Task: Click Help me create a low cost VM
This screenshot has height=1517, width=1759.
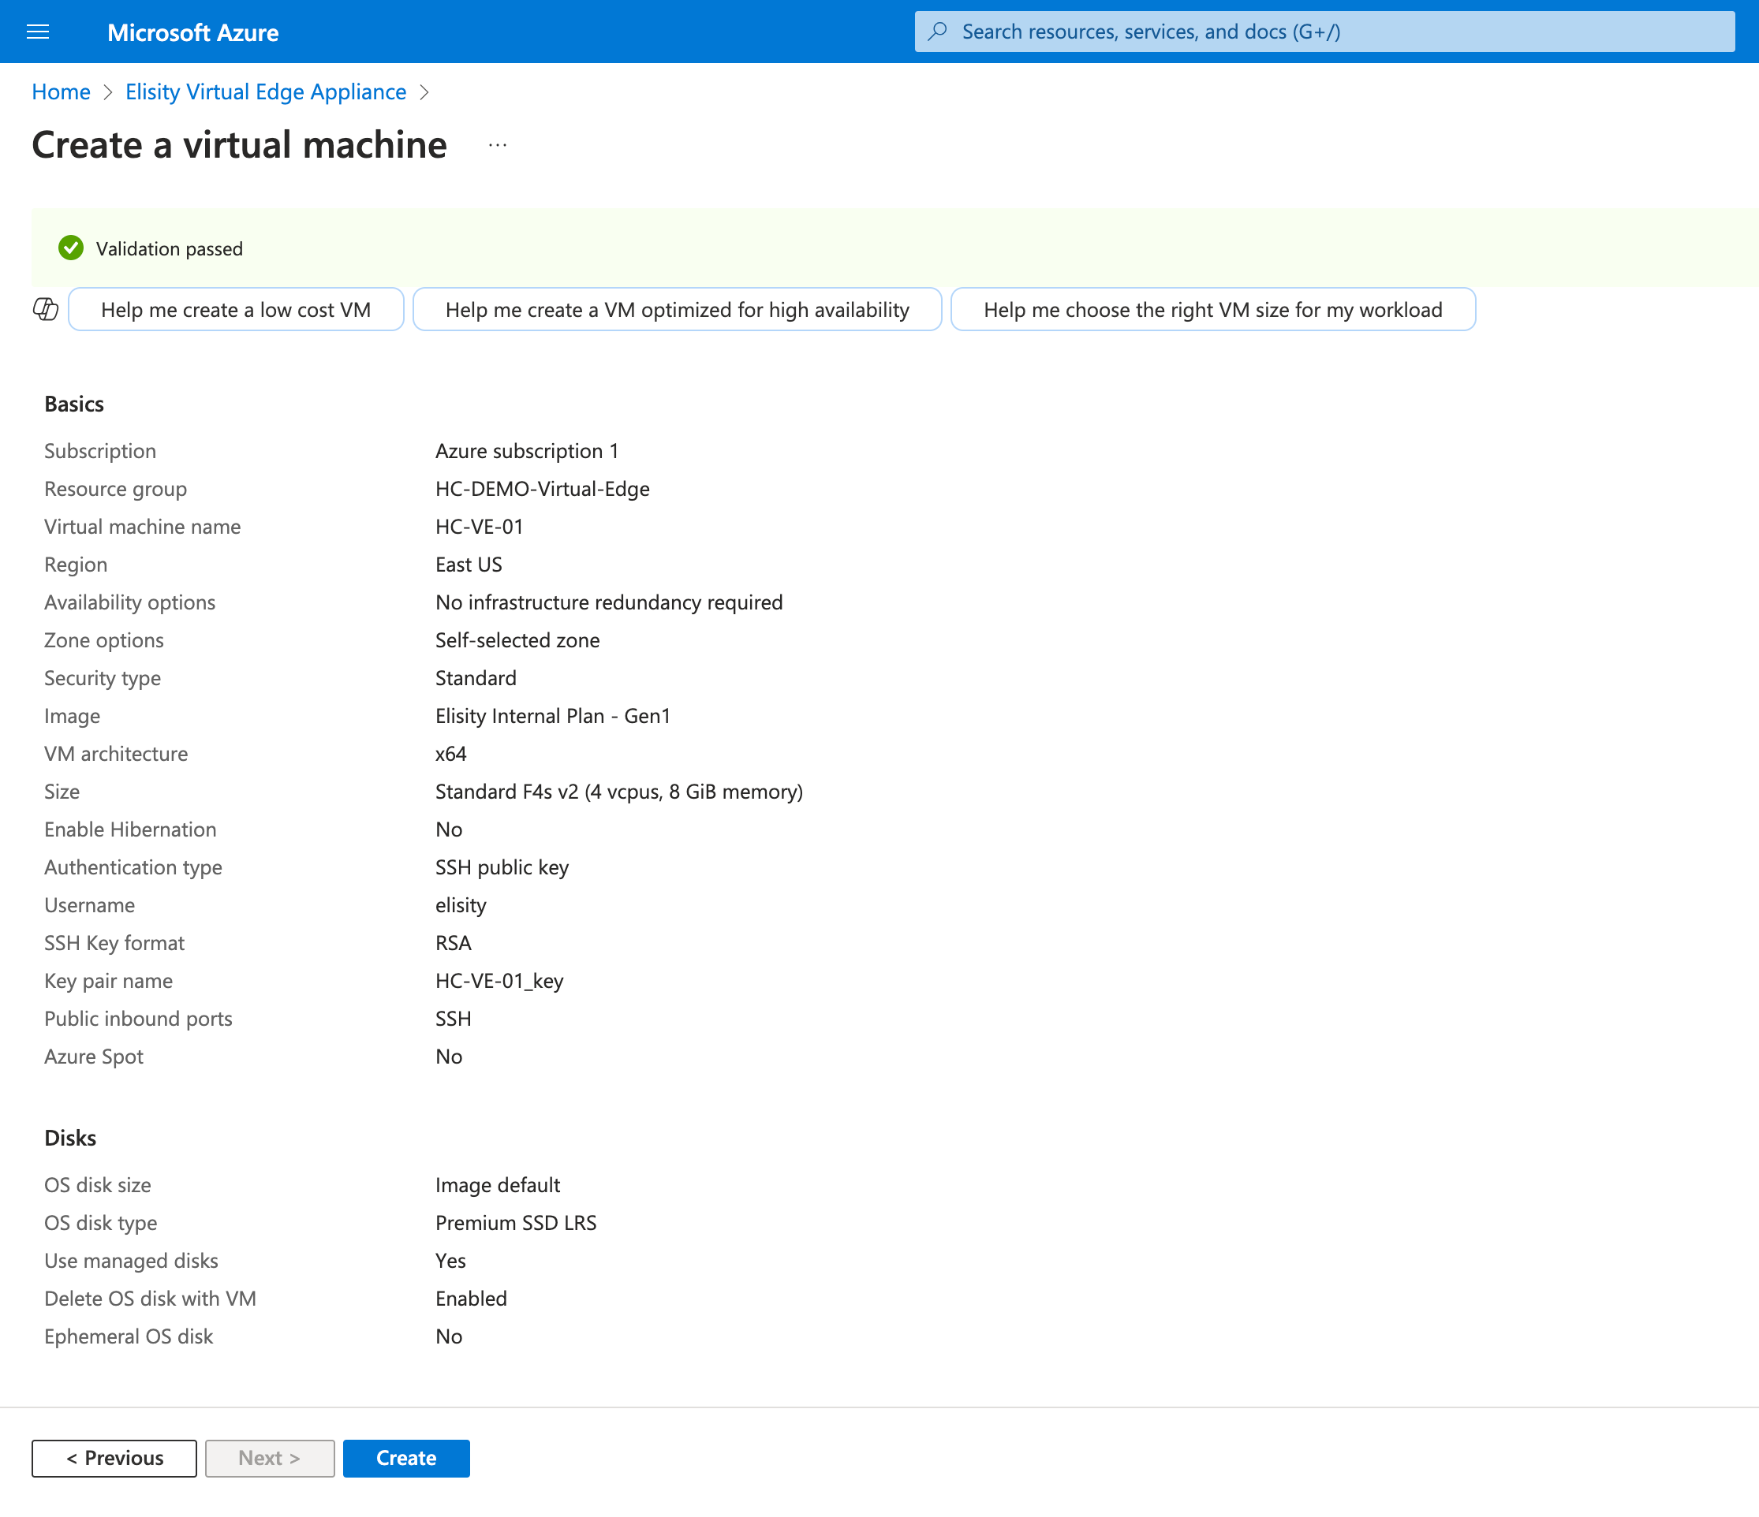Action: [236, 310]
